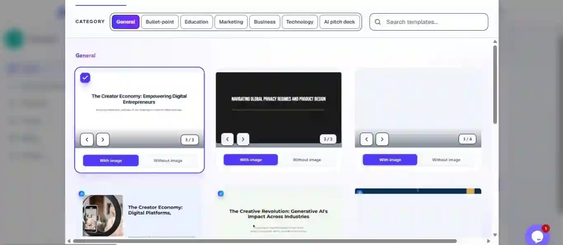Click the 3 / 4 slide counter
This screenshot has width=563, height=245.
click(x=467, y=139)
